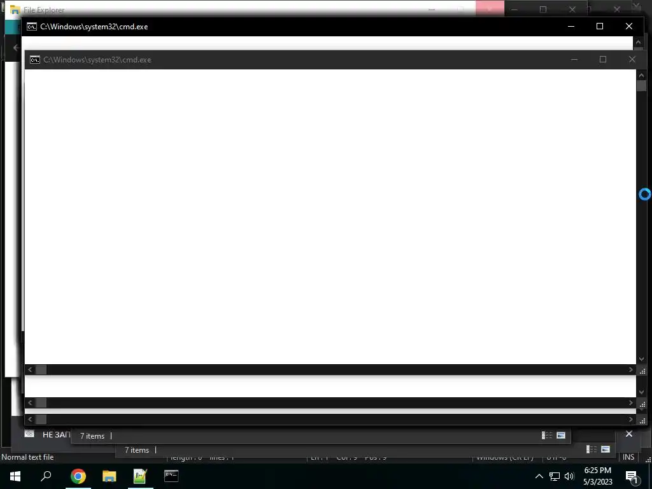Viewport: 652px width, 489px height.
Task: Click 'Normal text file' in Notepad++ status bar
Action: (27, 457)
